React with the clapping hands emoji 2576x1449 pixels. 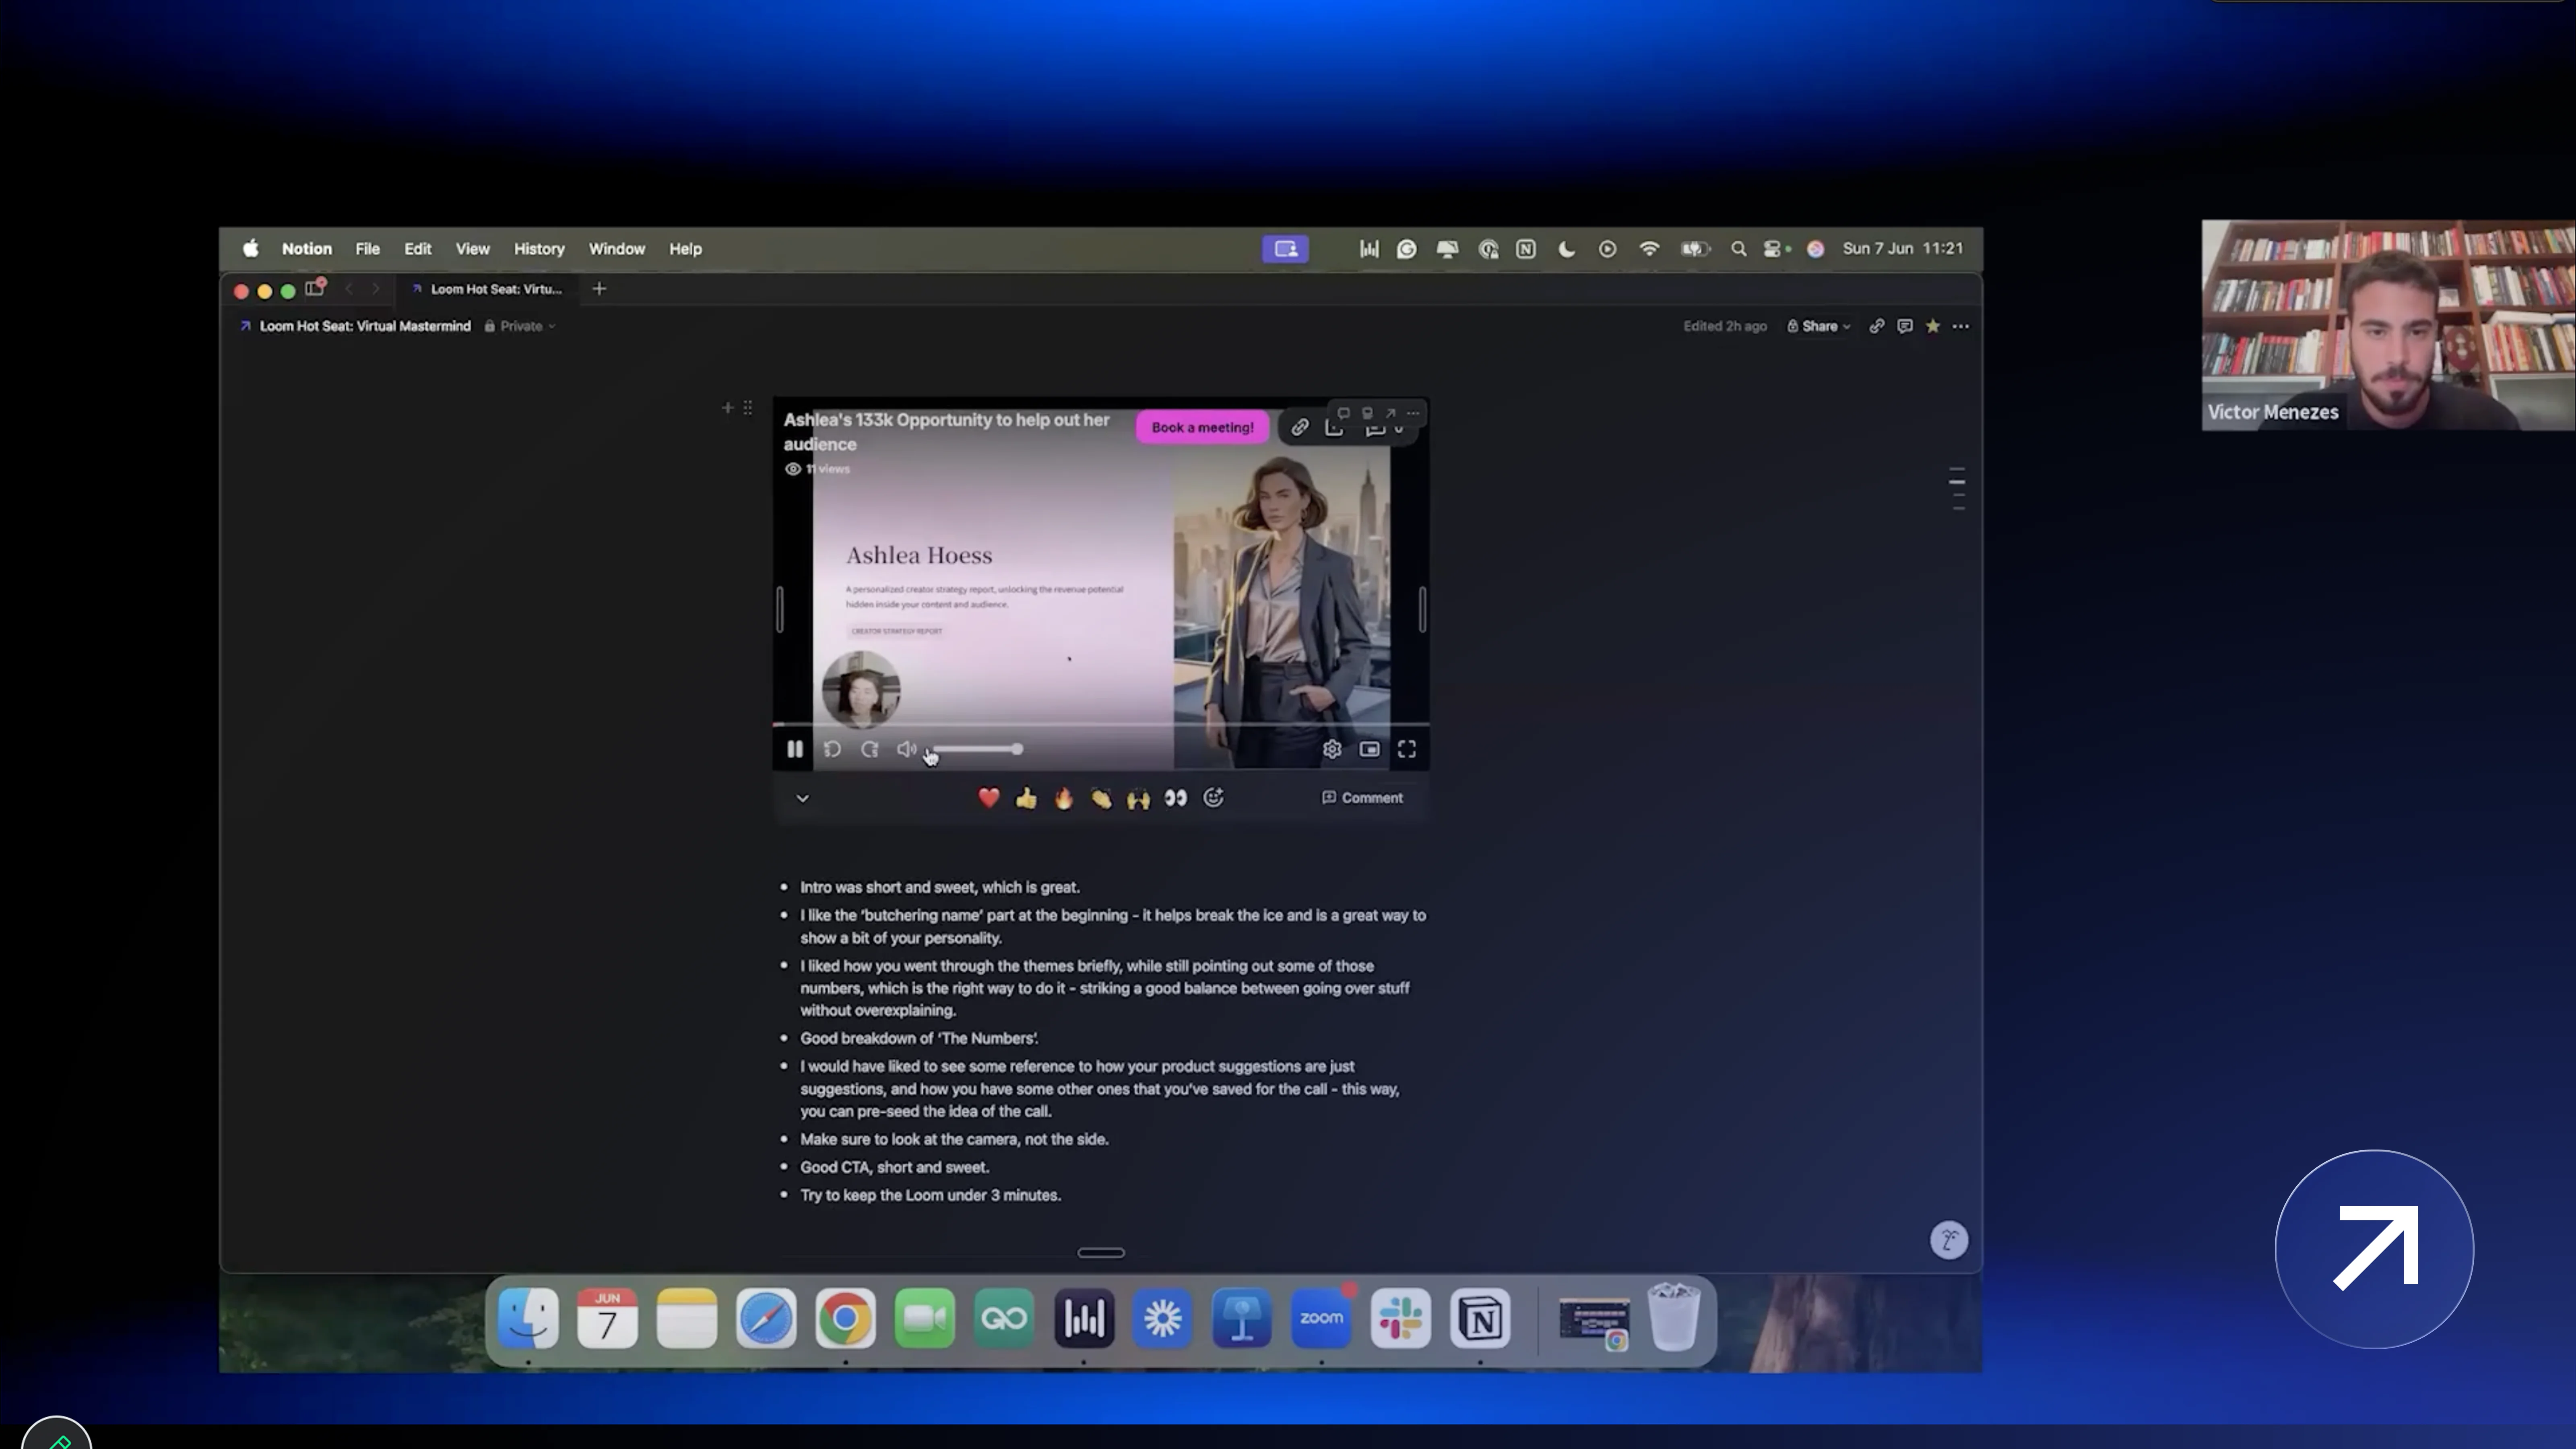tap(1101, 798)
